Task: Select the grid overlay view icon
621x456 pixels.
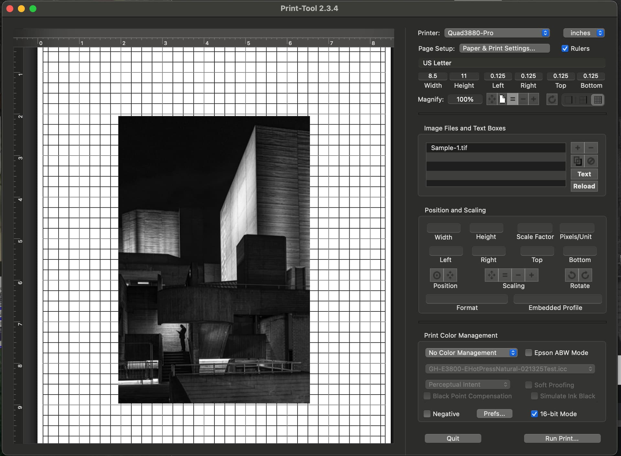Action: tap(598, 100)
